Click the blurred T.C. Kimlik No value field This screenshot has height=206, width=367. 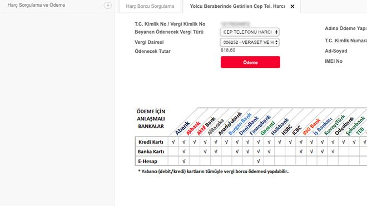coord(235,24)
